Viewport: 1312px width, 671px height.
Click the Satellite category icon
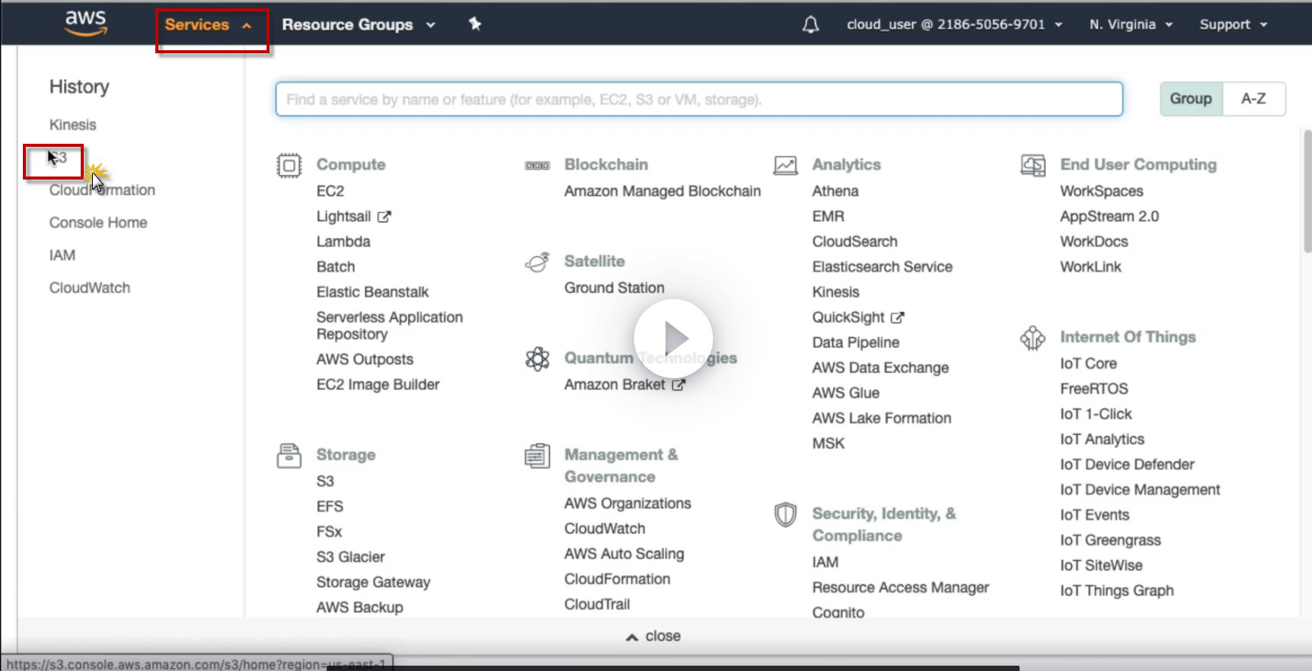[537, 262]
